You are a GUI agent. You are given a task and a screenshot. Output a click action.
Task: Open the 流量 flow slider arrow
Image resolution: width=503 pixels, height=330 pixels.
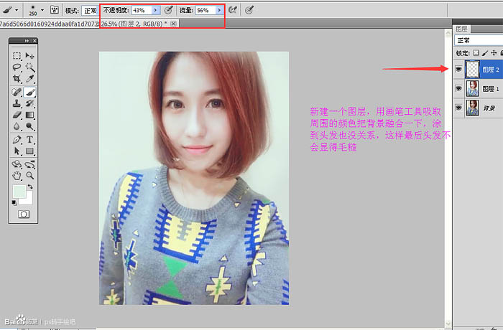(219, 10)
